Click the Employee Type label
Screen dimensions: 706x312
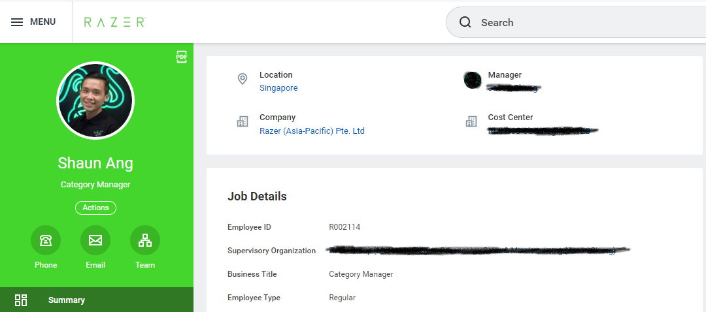[254, 298]
